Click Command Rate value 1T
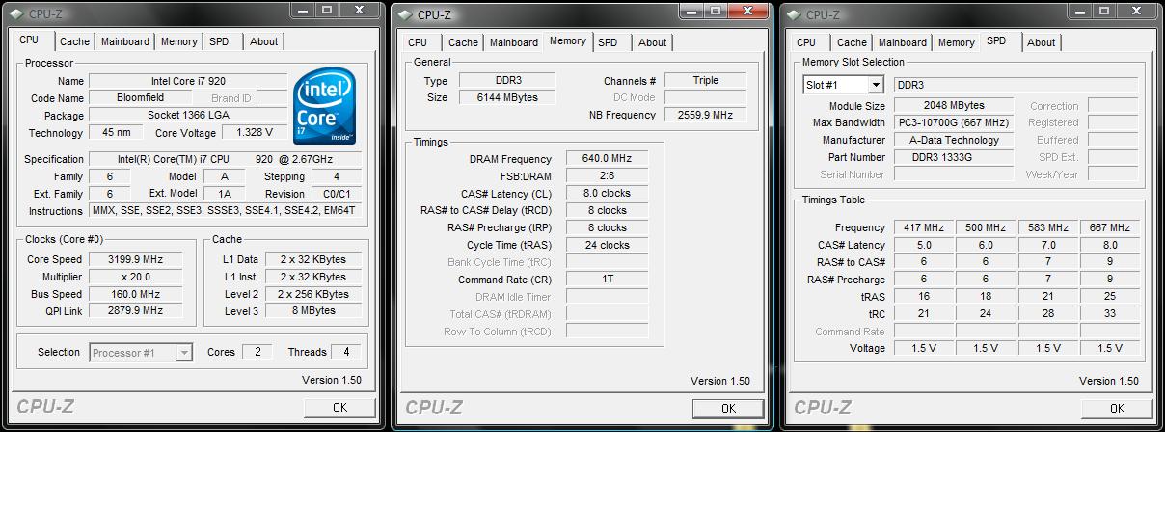The width and height of the screenshot is (1165, 506). coord(608,280)
